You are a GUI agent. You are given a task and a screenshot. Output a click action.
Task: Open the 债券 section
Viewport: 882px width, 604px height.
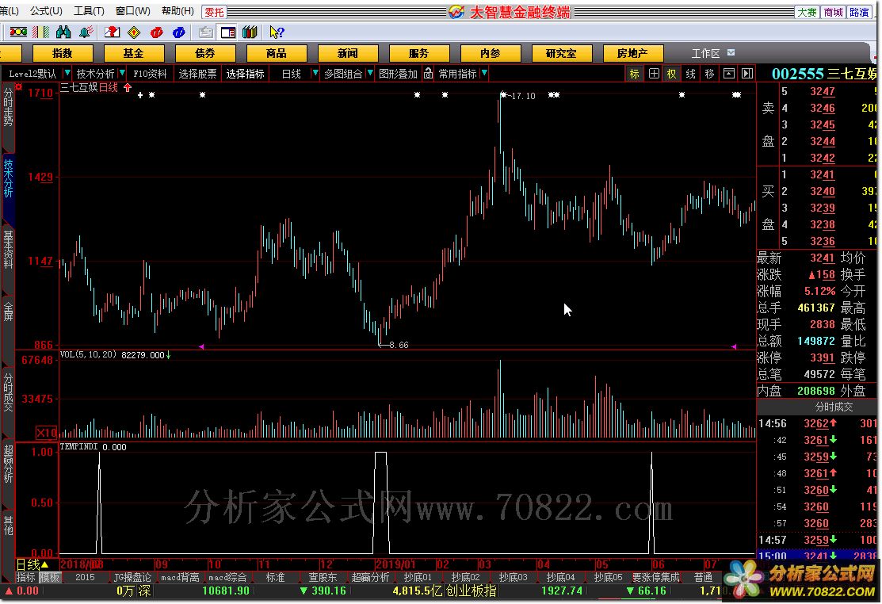[205, 53]
